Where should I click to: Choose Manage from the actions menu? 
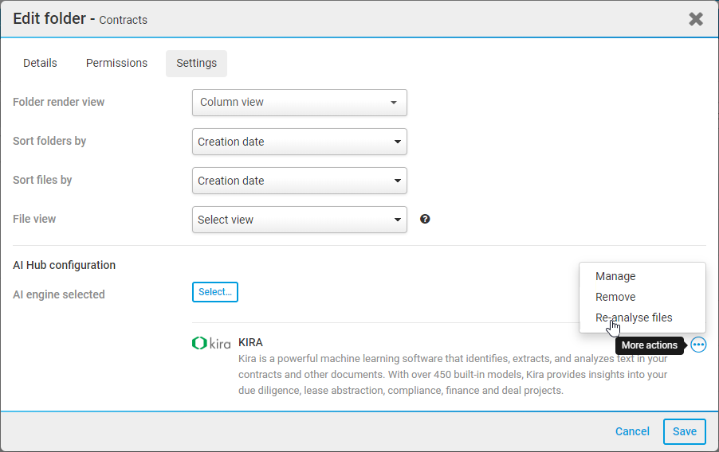pyautogui.click(x=615, y=276)
